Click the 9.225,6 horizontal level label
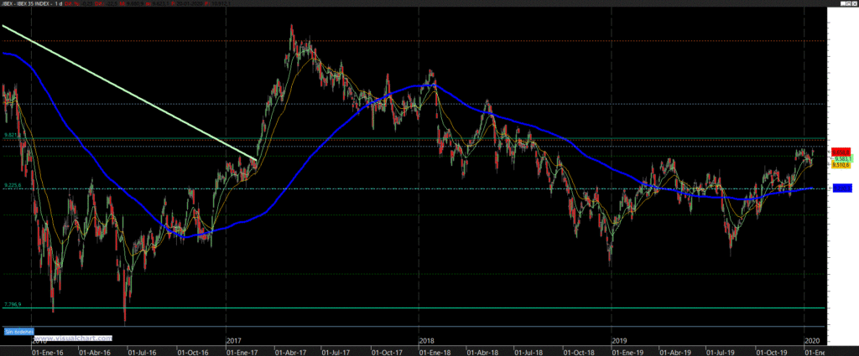This screenshot has height=356, width=859. [x=12, y=185]
